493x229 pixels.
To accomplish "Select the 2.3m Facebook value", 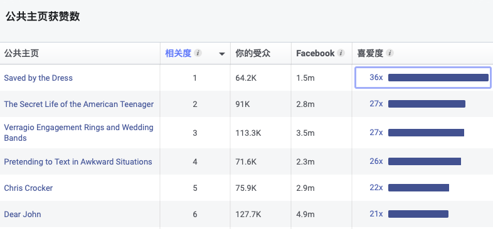I will 305,162.
